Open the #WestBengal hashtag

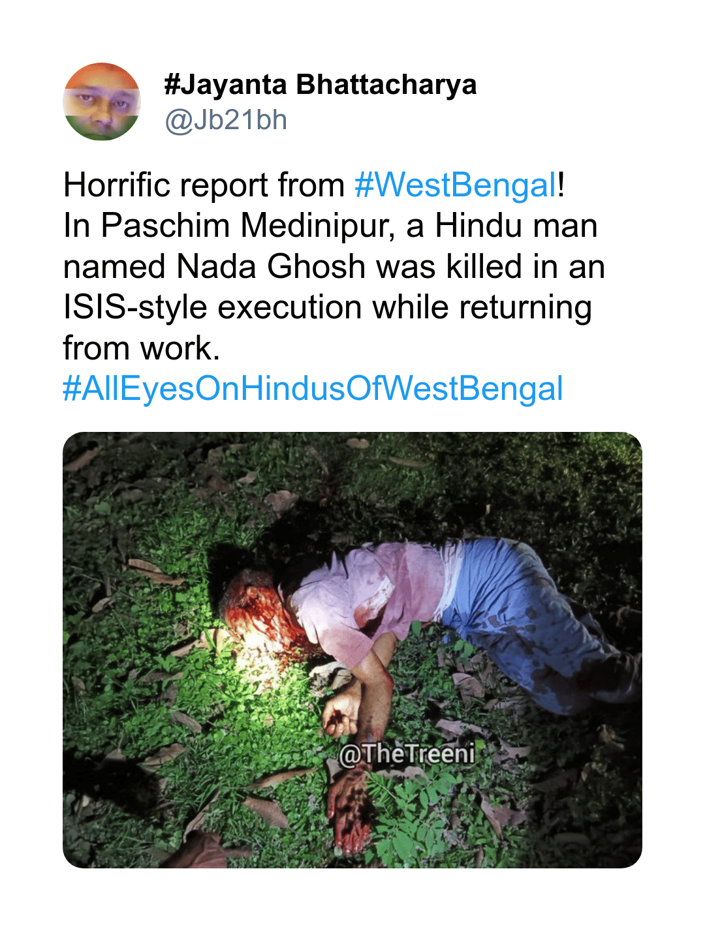coord(456,185)
